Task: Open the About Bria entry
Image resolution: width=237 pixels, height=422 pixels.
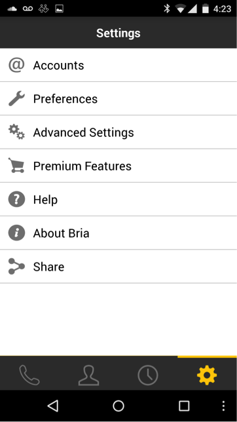Action: pyautogui.click(x=119, y=233)
